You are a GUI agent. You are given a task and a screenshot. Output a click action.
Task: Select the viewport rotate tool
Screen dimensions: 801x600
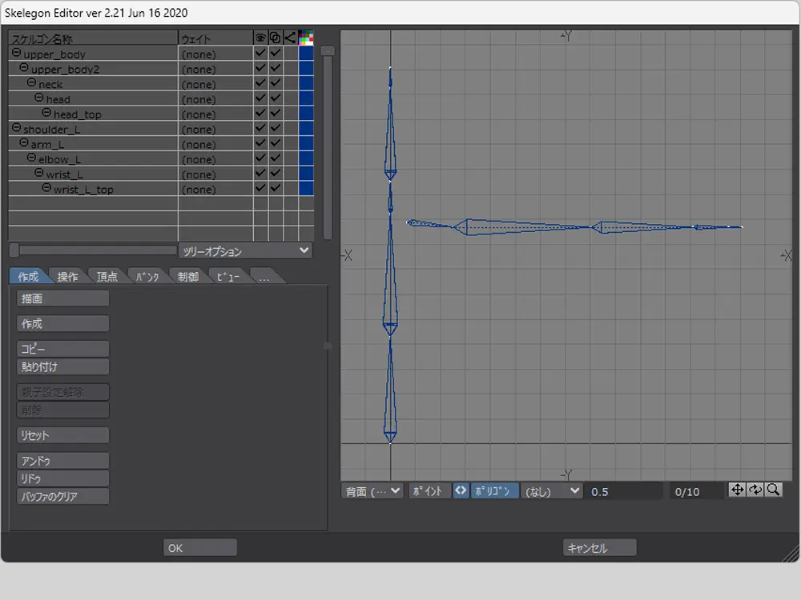(x=755, y=490)
